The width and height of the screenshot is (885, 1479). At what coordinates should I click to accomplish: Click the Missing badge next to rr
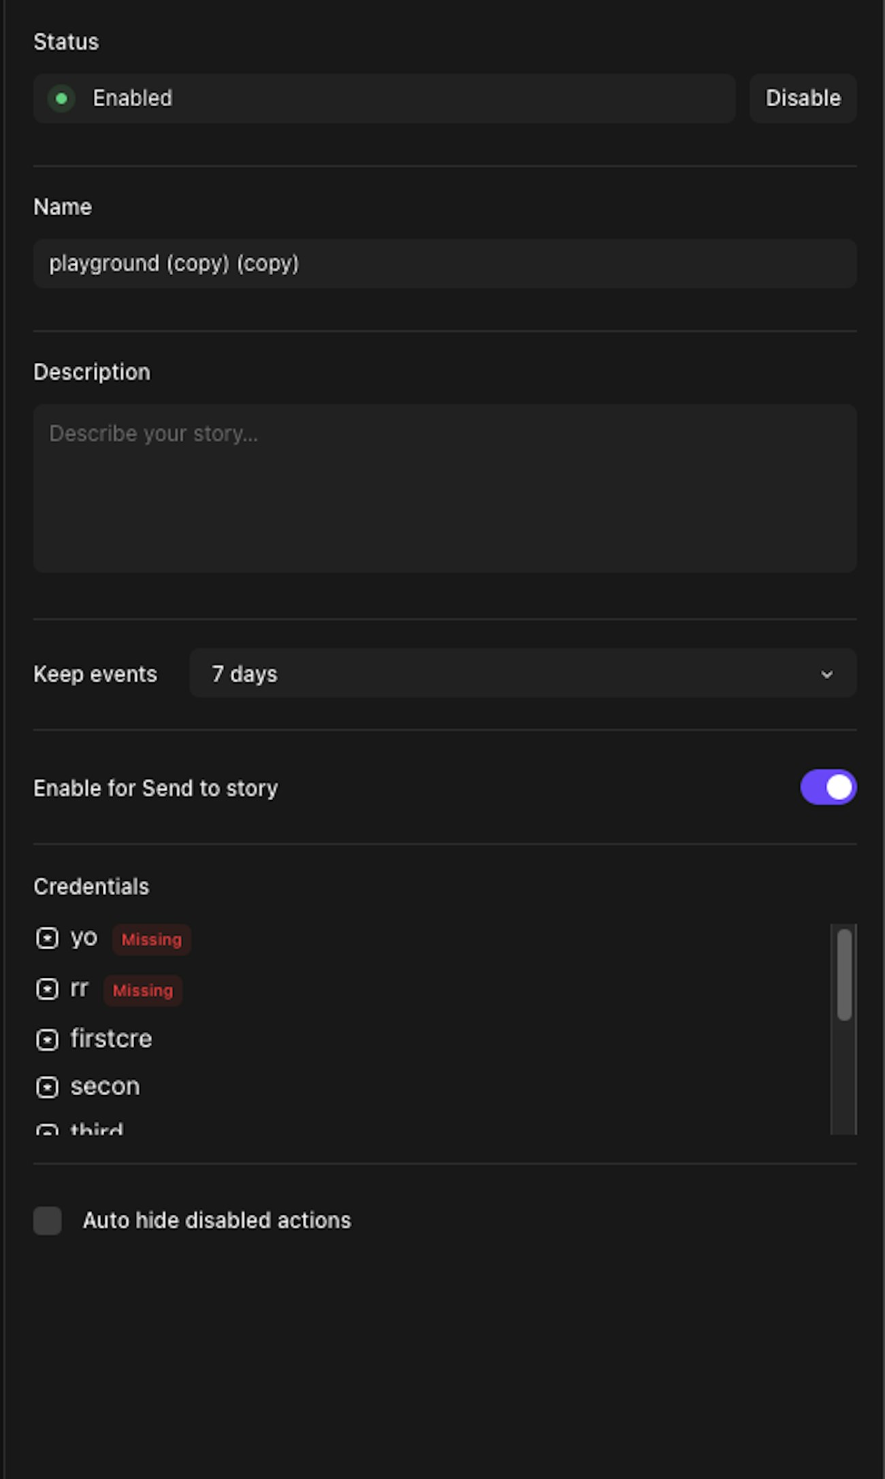[143, 990]
